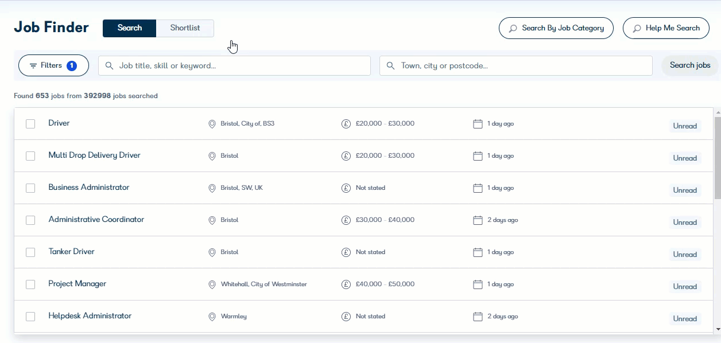Tick the Project Manager checkbox
The width and height of the screenshot is (721, 343).
30,284
